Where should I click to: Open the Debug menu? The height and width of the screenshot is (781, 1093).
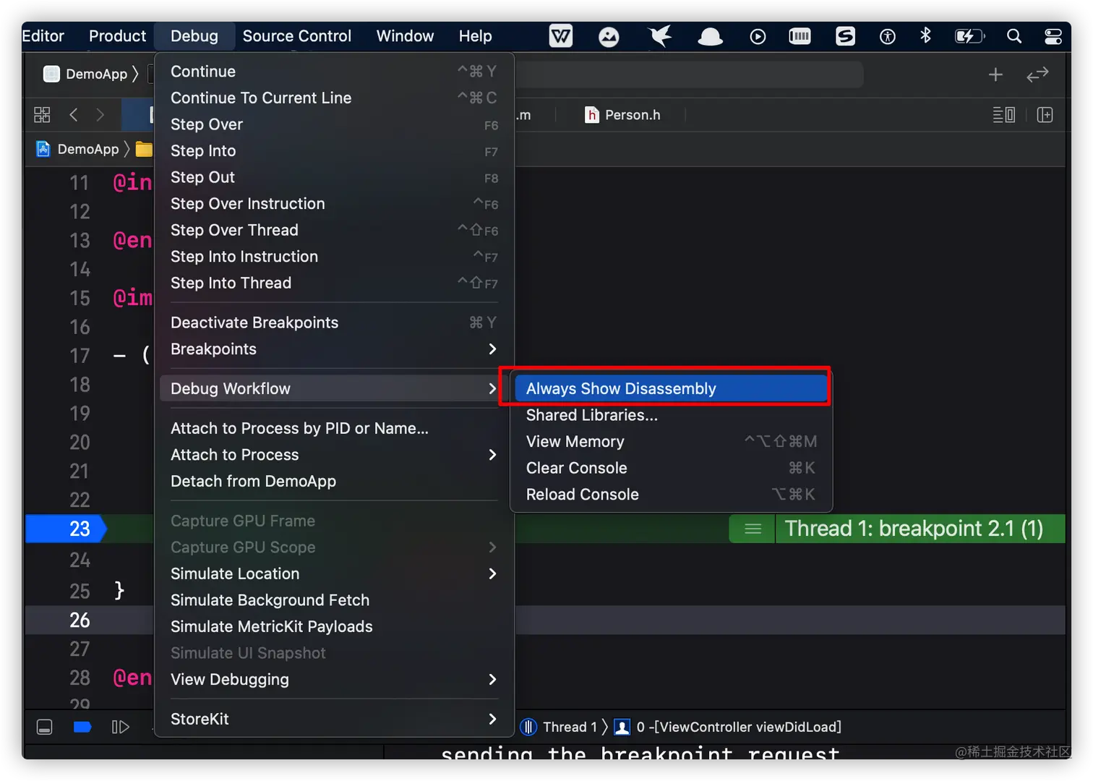(194, 36)
